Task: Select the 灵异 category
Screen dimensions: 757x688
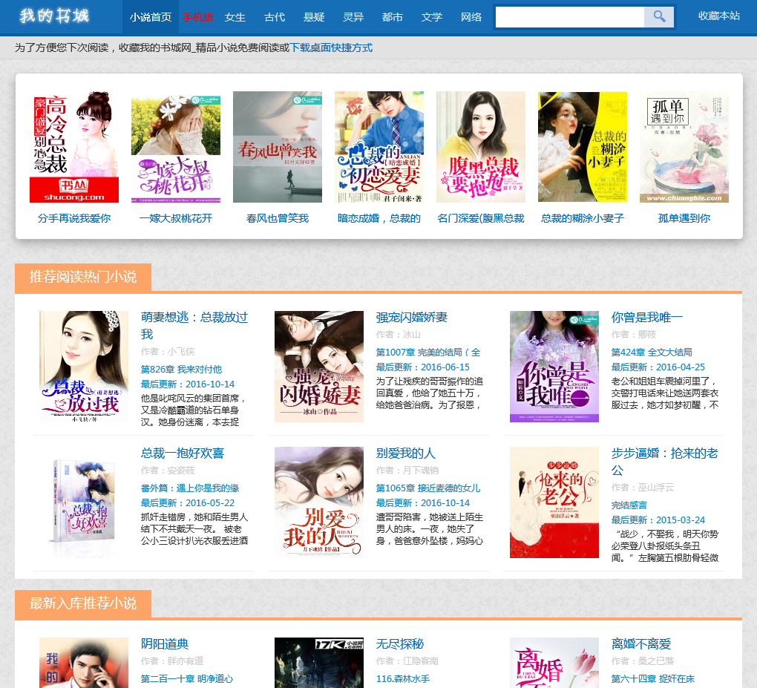Action: click(353, 17)
